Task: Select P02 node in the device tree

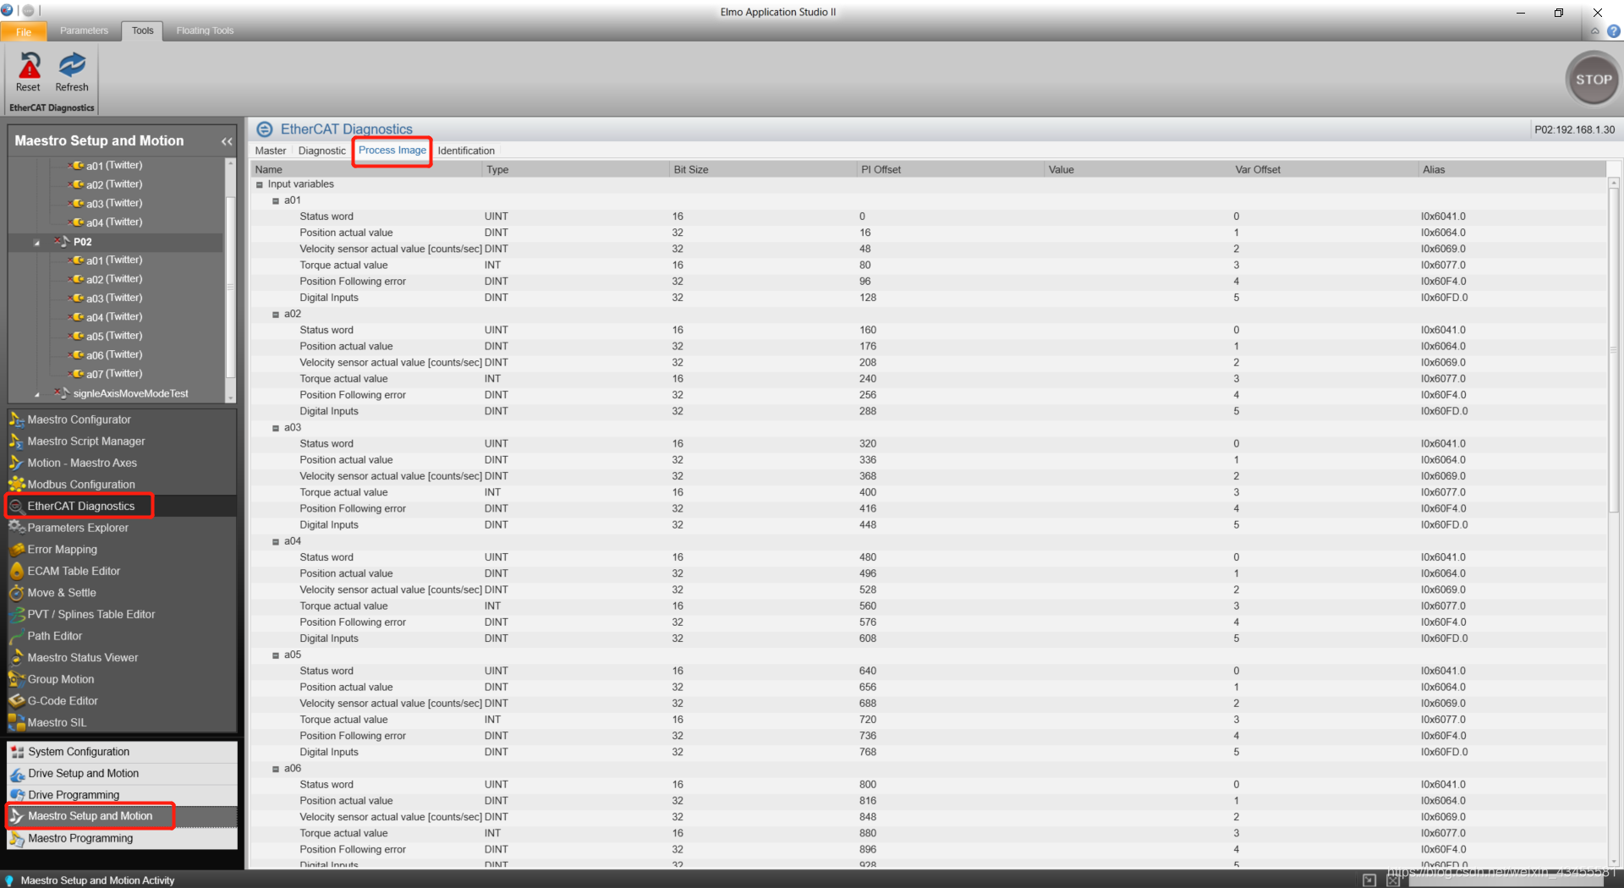Action: [x=82, y=242]
